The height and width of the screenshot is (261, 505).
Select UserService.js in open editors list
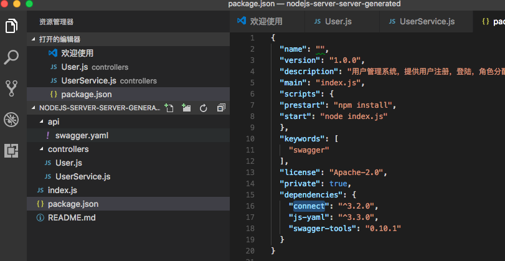click(x=88, y=80)
